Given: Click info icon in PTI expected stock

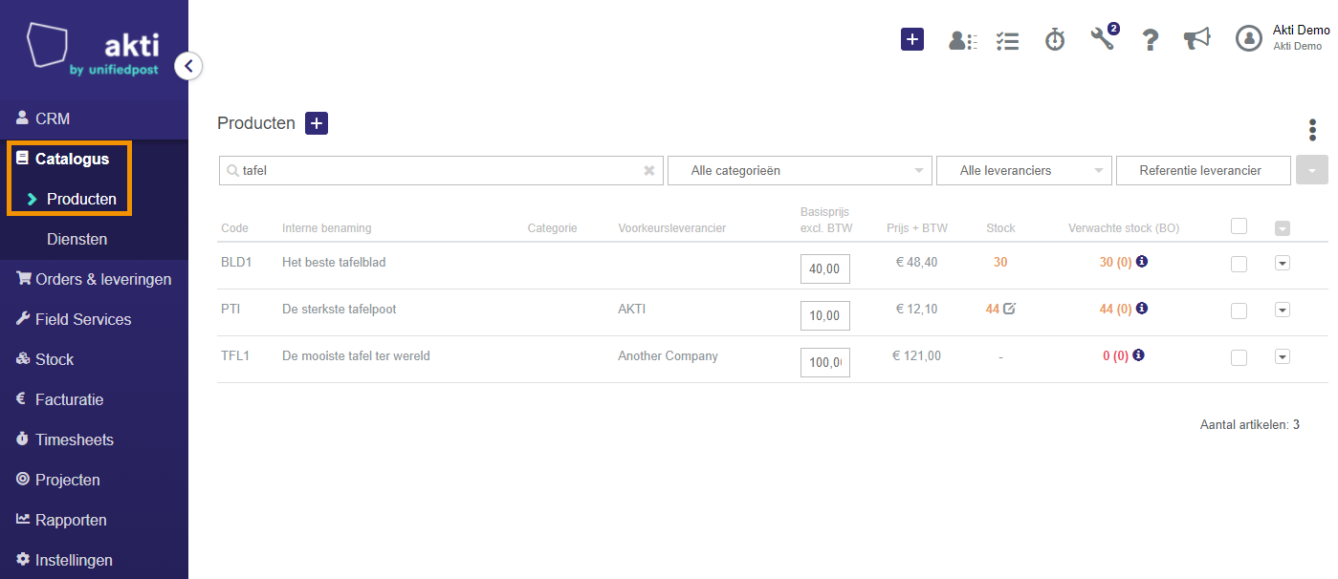Looking at the screenshot, I should [x=1142, y=308].
